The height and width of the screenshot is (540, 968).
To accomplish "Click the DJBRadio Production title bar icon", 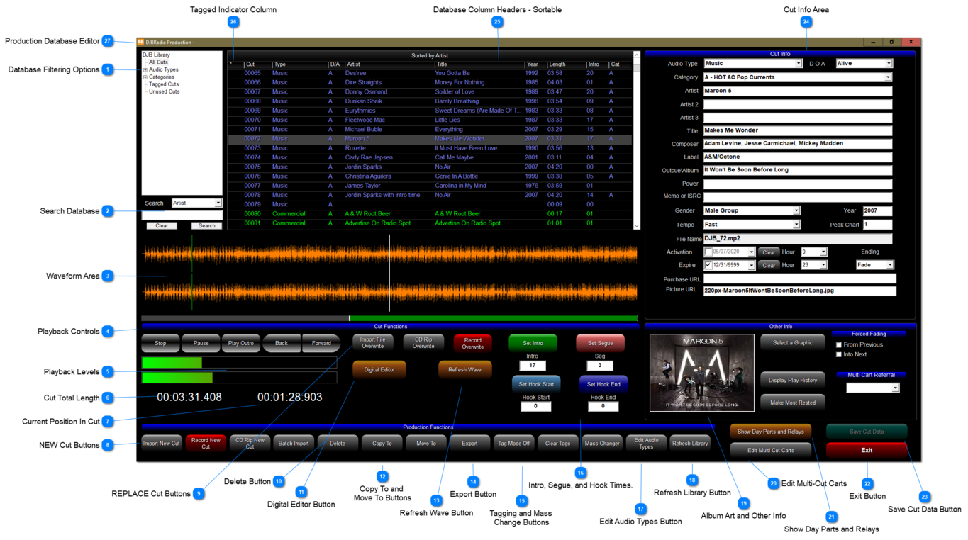I will coord(140,43).
